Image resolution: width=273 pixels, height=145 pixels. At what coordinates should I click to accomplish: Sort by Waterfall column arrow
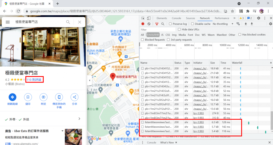tap(271, 63)
